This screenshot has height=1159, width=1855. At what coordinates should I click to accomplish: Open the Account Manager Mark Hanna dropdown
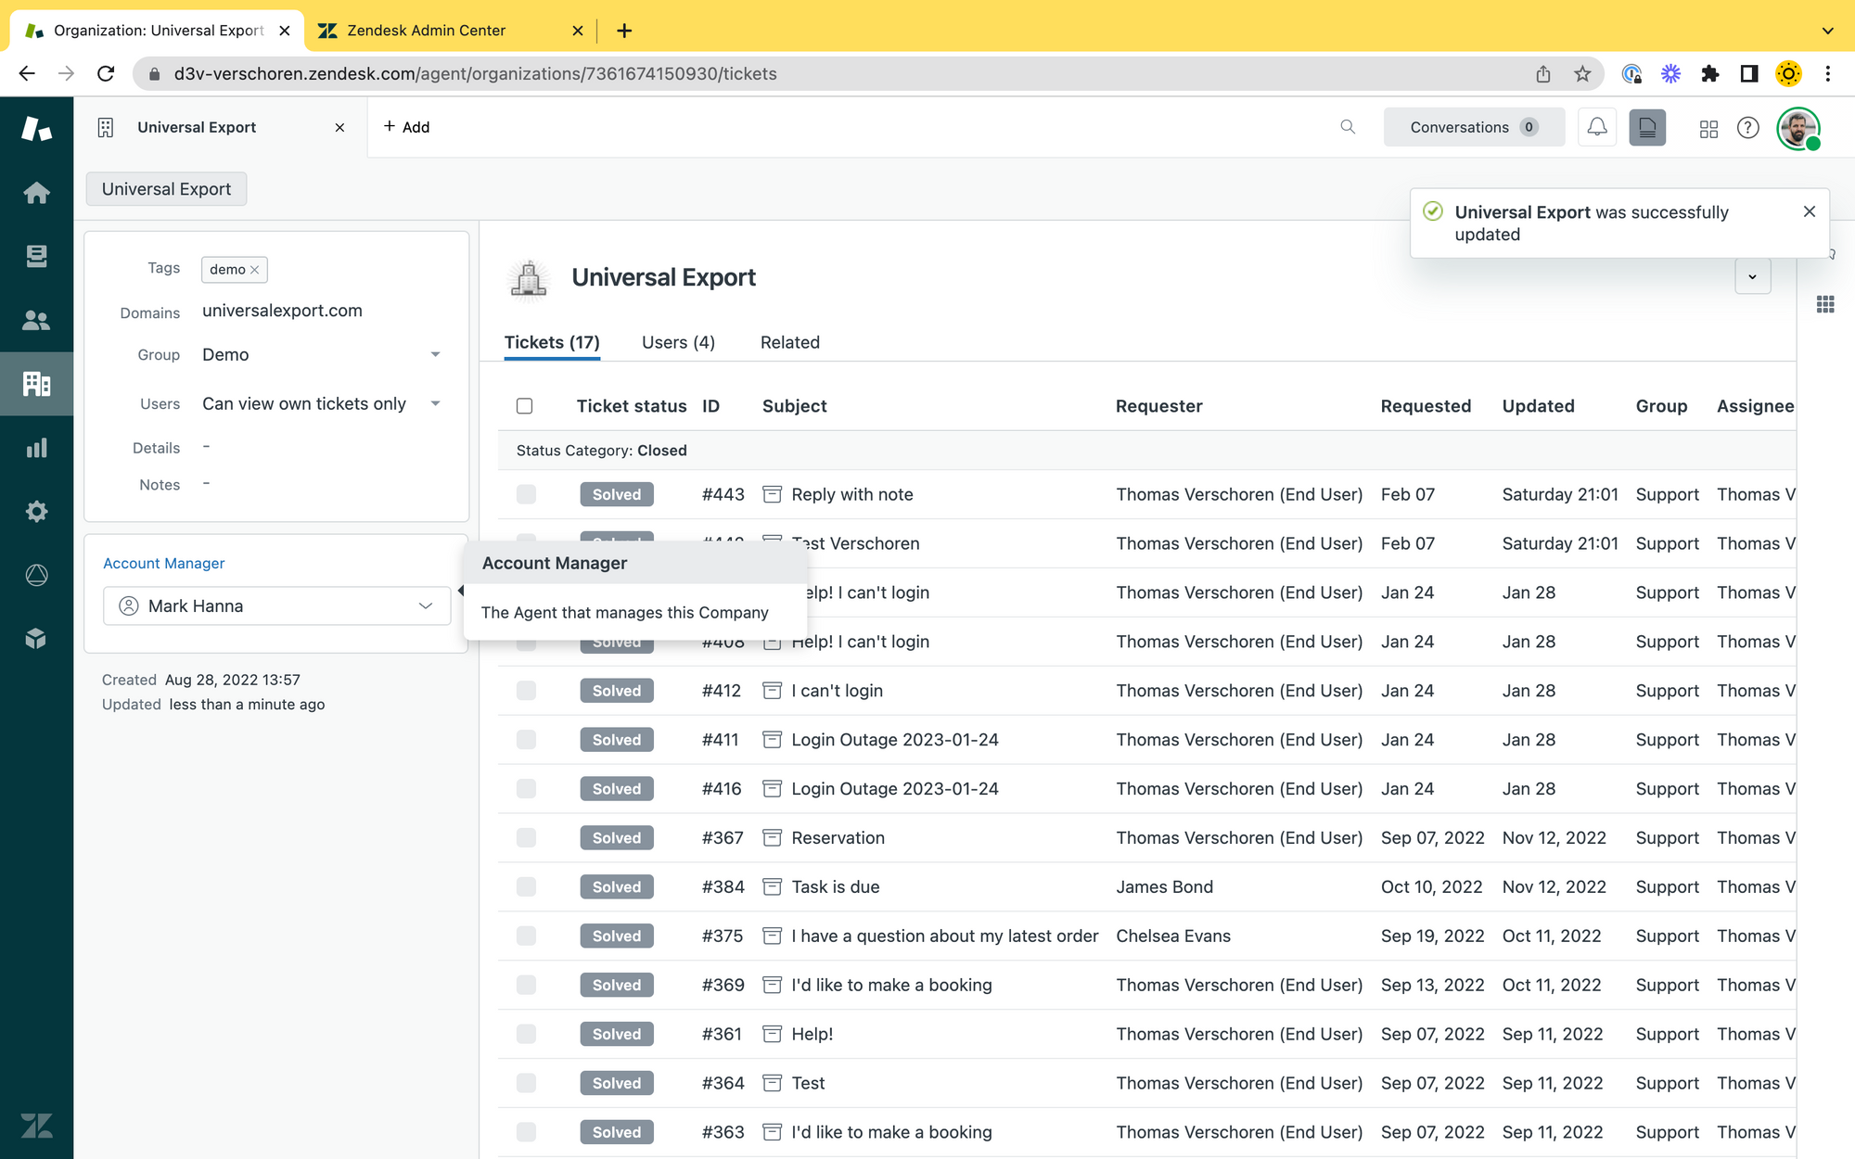tap(276, 605)
